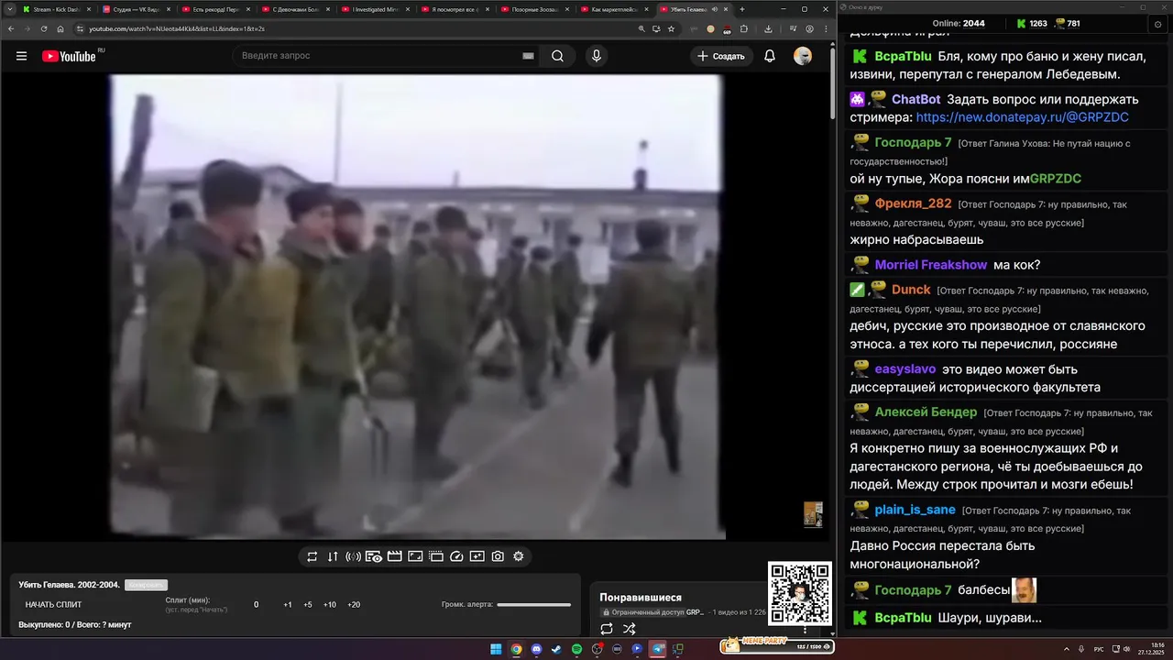Screen dimensions: 1173x660
Task: Set split minutes to 0
Action: coord(256,605)
